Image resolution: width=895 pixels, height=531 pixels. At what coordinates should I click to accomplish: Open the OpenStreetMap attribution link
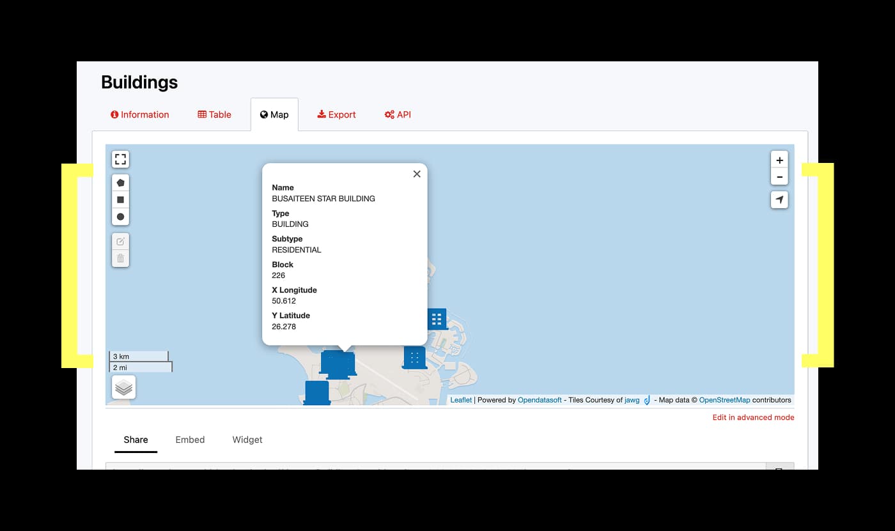724,400
